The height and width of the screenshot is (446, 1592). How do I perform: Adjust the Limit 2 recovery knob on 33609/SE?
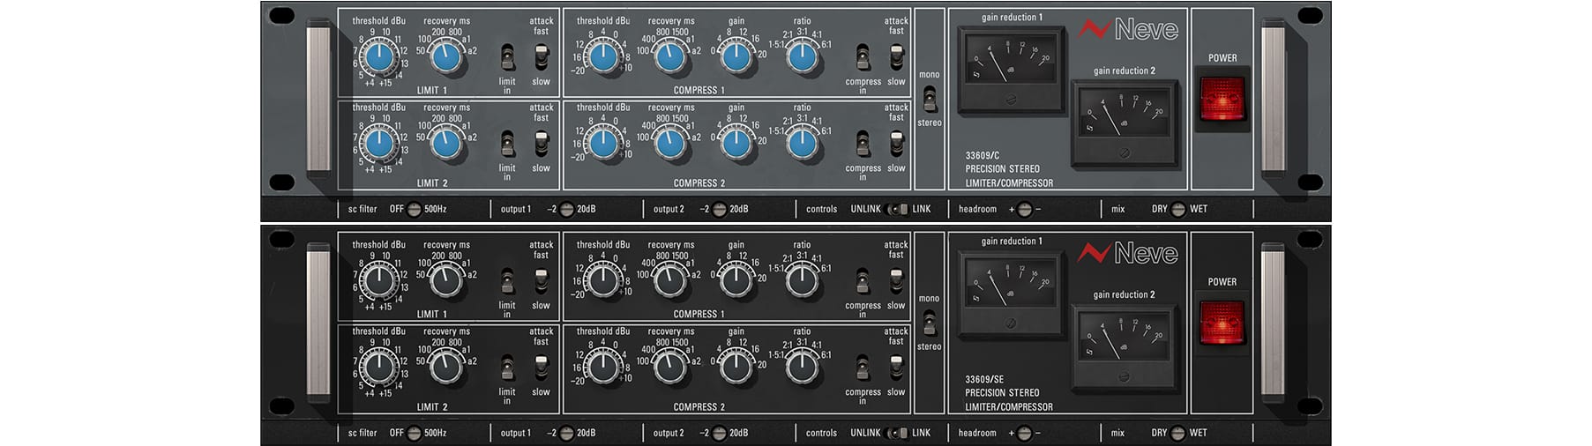tap(446, 368)
